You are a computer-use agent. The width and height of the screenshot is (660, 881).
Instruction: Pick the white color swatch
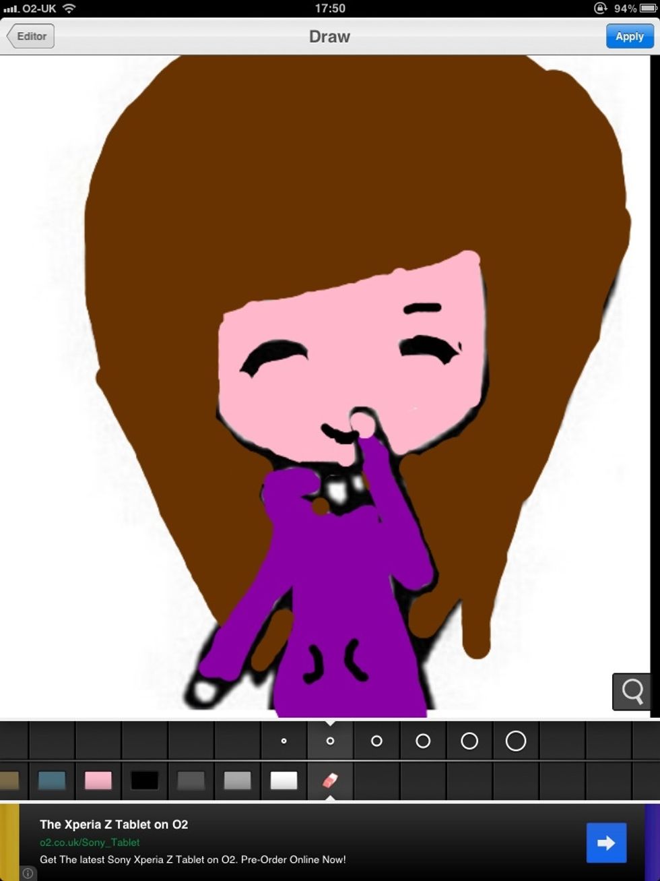coord(284,781)
